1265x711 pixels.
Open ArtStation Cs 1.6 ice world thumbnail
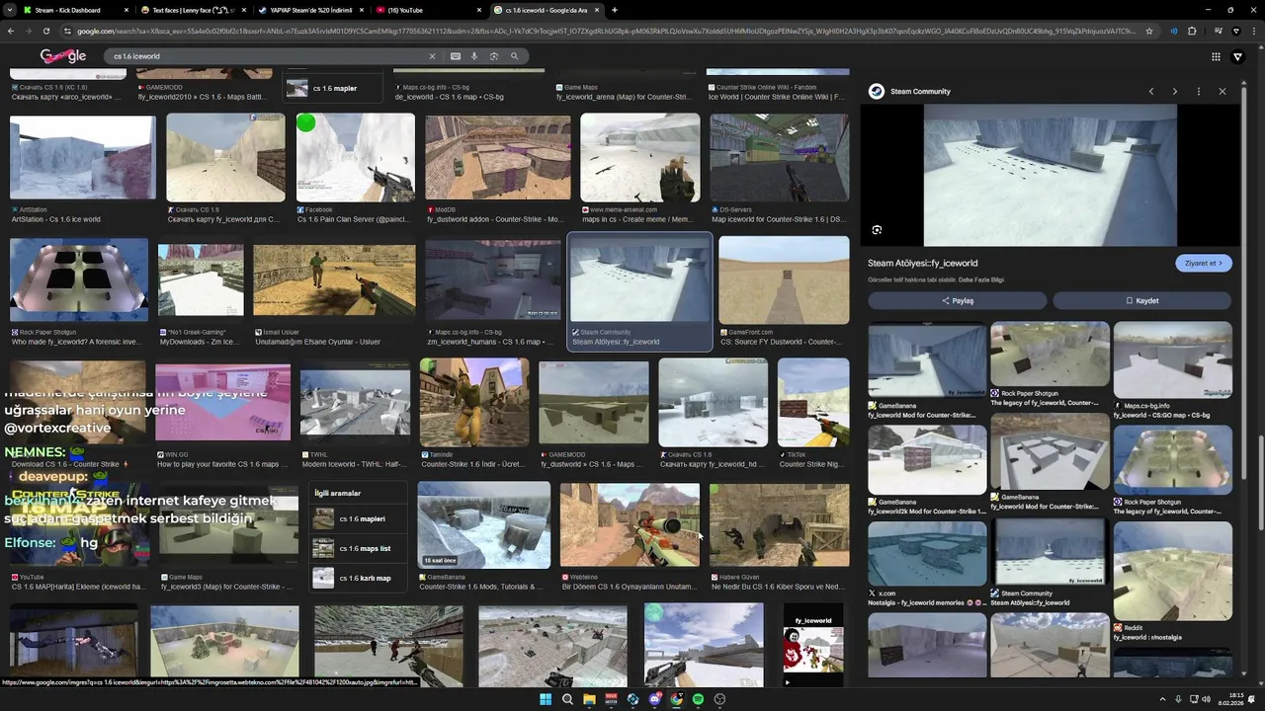[83, 158]
